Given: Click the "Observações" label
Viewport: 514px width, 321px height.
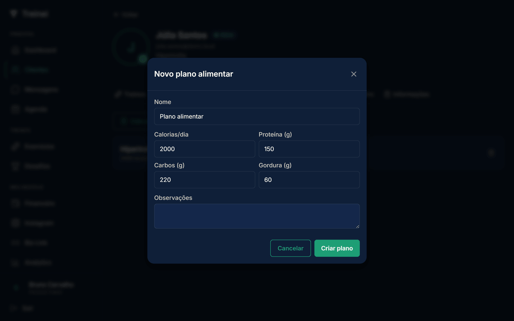Looking at the screenshot, I should pos(173,198).
